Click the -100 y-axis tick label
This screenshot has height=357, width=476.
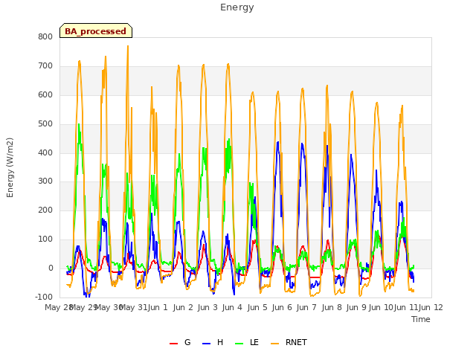point(44,297)
